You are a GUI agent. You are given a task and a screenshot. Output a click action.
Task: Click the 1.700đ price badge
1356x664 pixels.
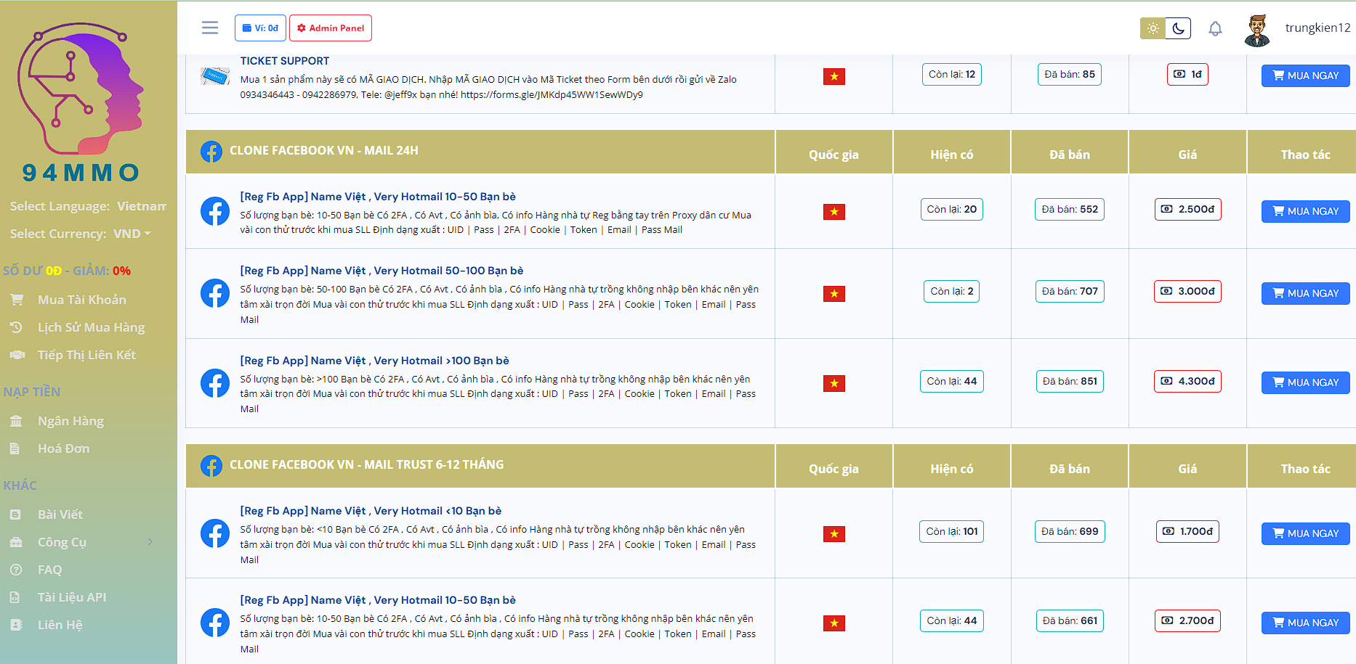1187,531
